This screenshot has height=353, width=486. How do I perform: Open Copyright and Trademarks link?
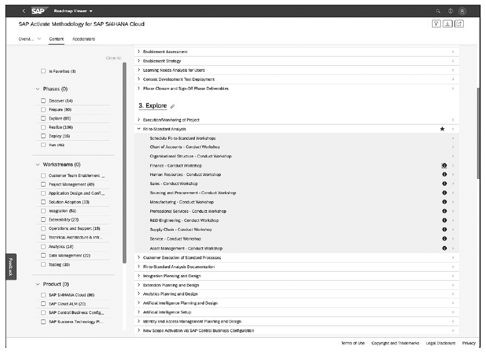[395, 343]
